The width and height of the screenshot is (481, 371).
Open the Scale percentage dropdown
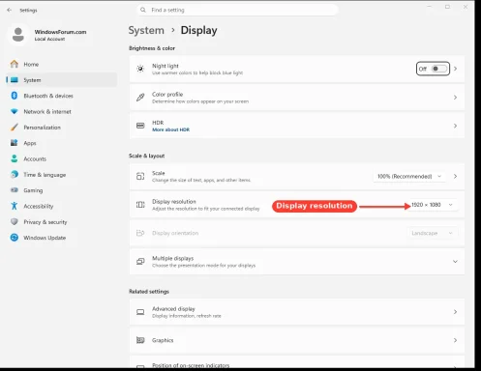pyautogui.click(x=409, y=176)
